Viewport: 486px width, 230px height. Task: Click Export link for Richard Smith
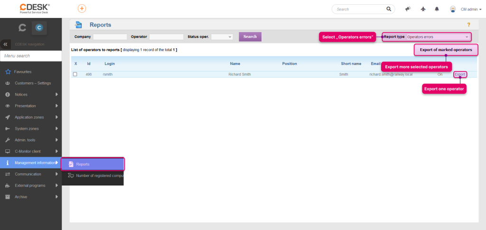click(460, 74)
